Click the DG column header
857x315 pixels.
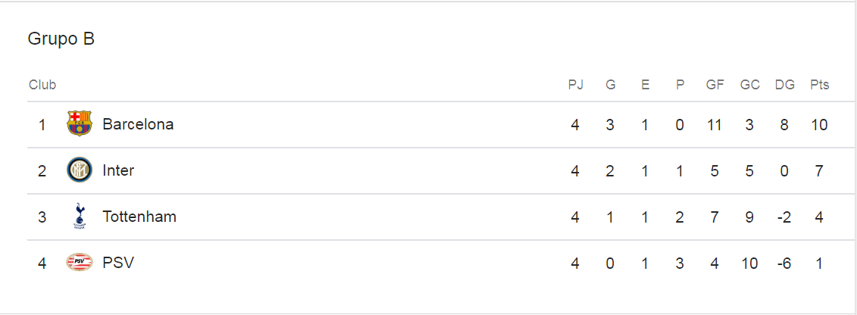(x=784, y=85)
